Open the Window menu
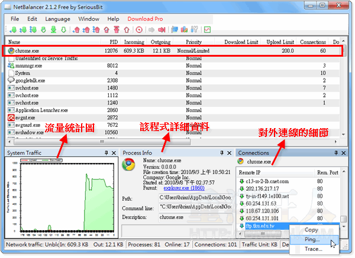The width and height of the screenshot is (355, 258). (x=89, y=18)
